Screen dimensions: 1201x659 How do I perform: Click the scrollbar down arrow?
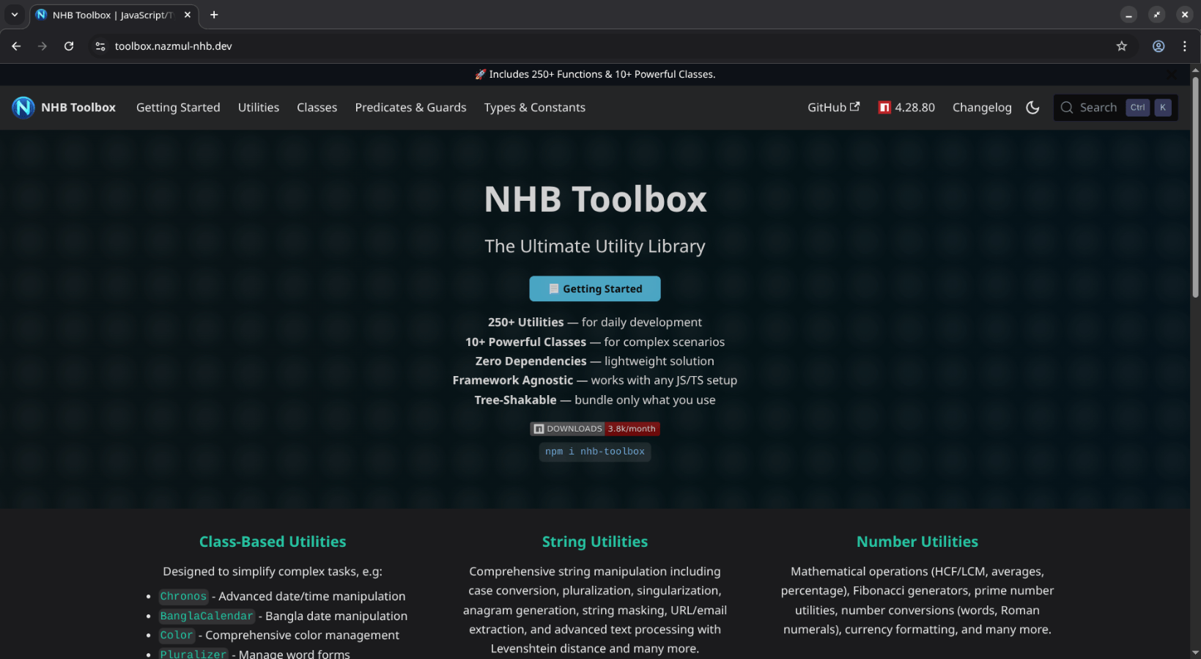pos(1195,652)
